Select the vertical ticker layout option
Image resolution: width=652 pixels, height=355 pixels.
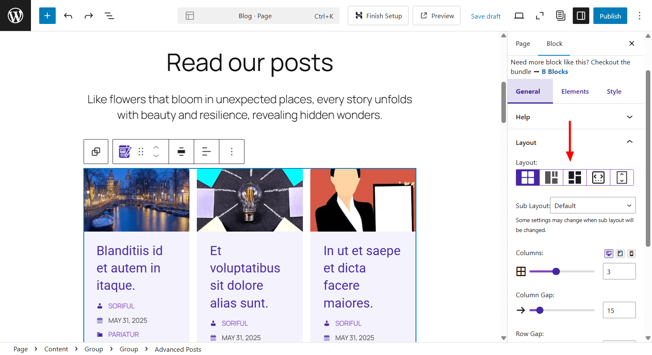pyautogui.click(x=622, y=177)
